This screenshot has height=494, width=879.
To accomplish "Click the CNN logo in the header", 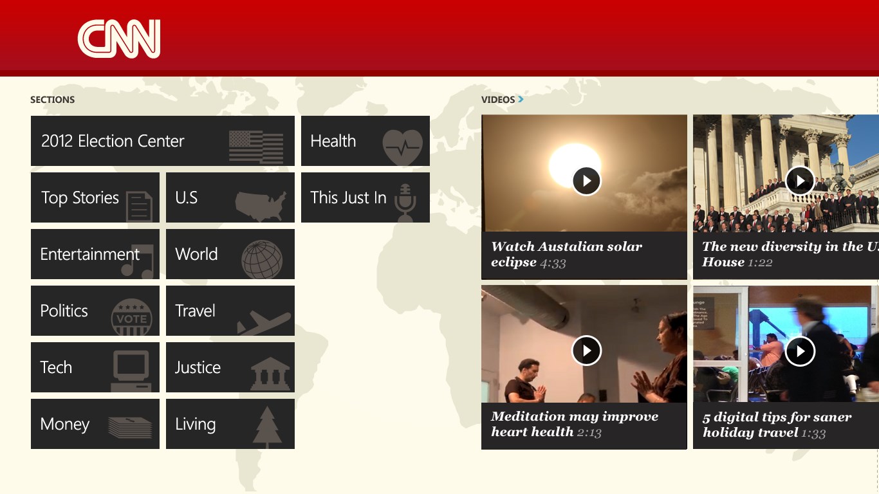I will [119, 39].
